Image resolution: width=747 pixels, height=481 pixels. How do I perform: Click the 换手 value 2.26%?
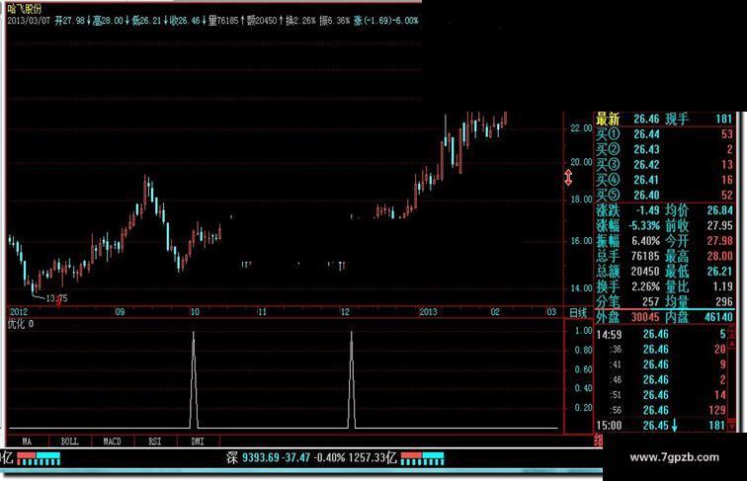645,286
